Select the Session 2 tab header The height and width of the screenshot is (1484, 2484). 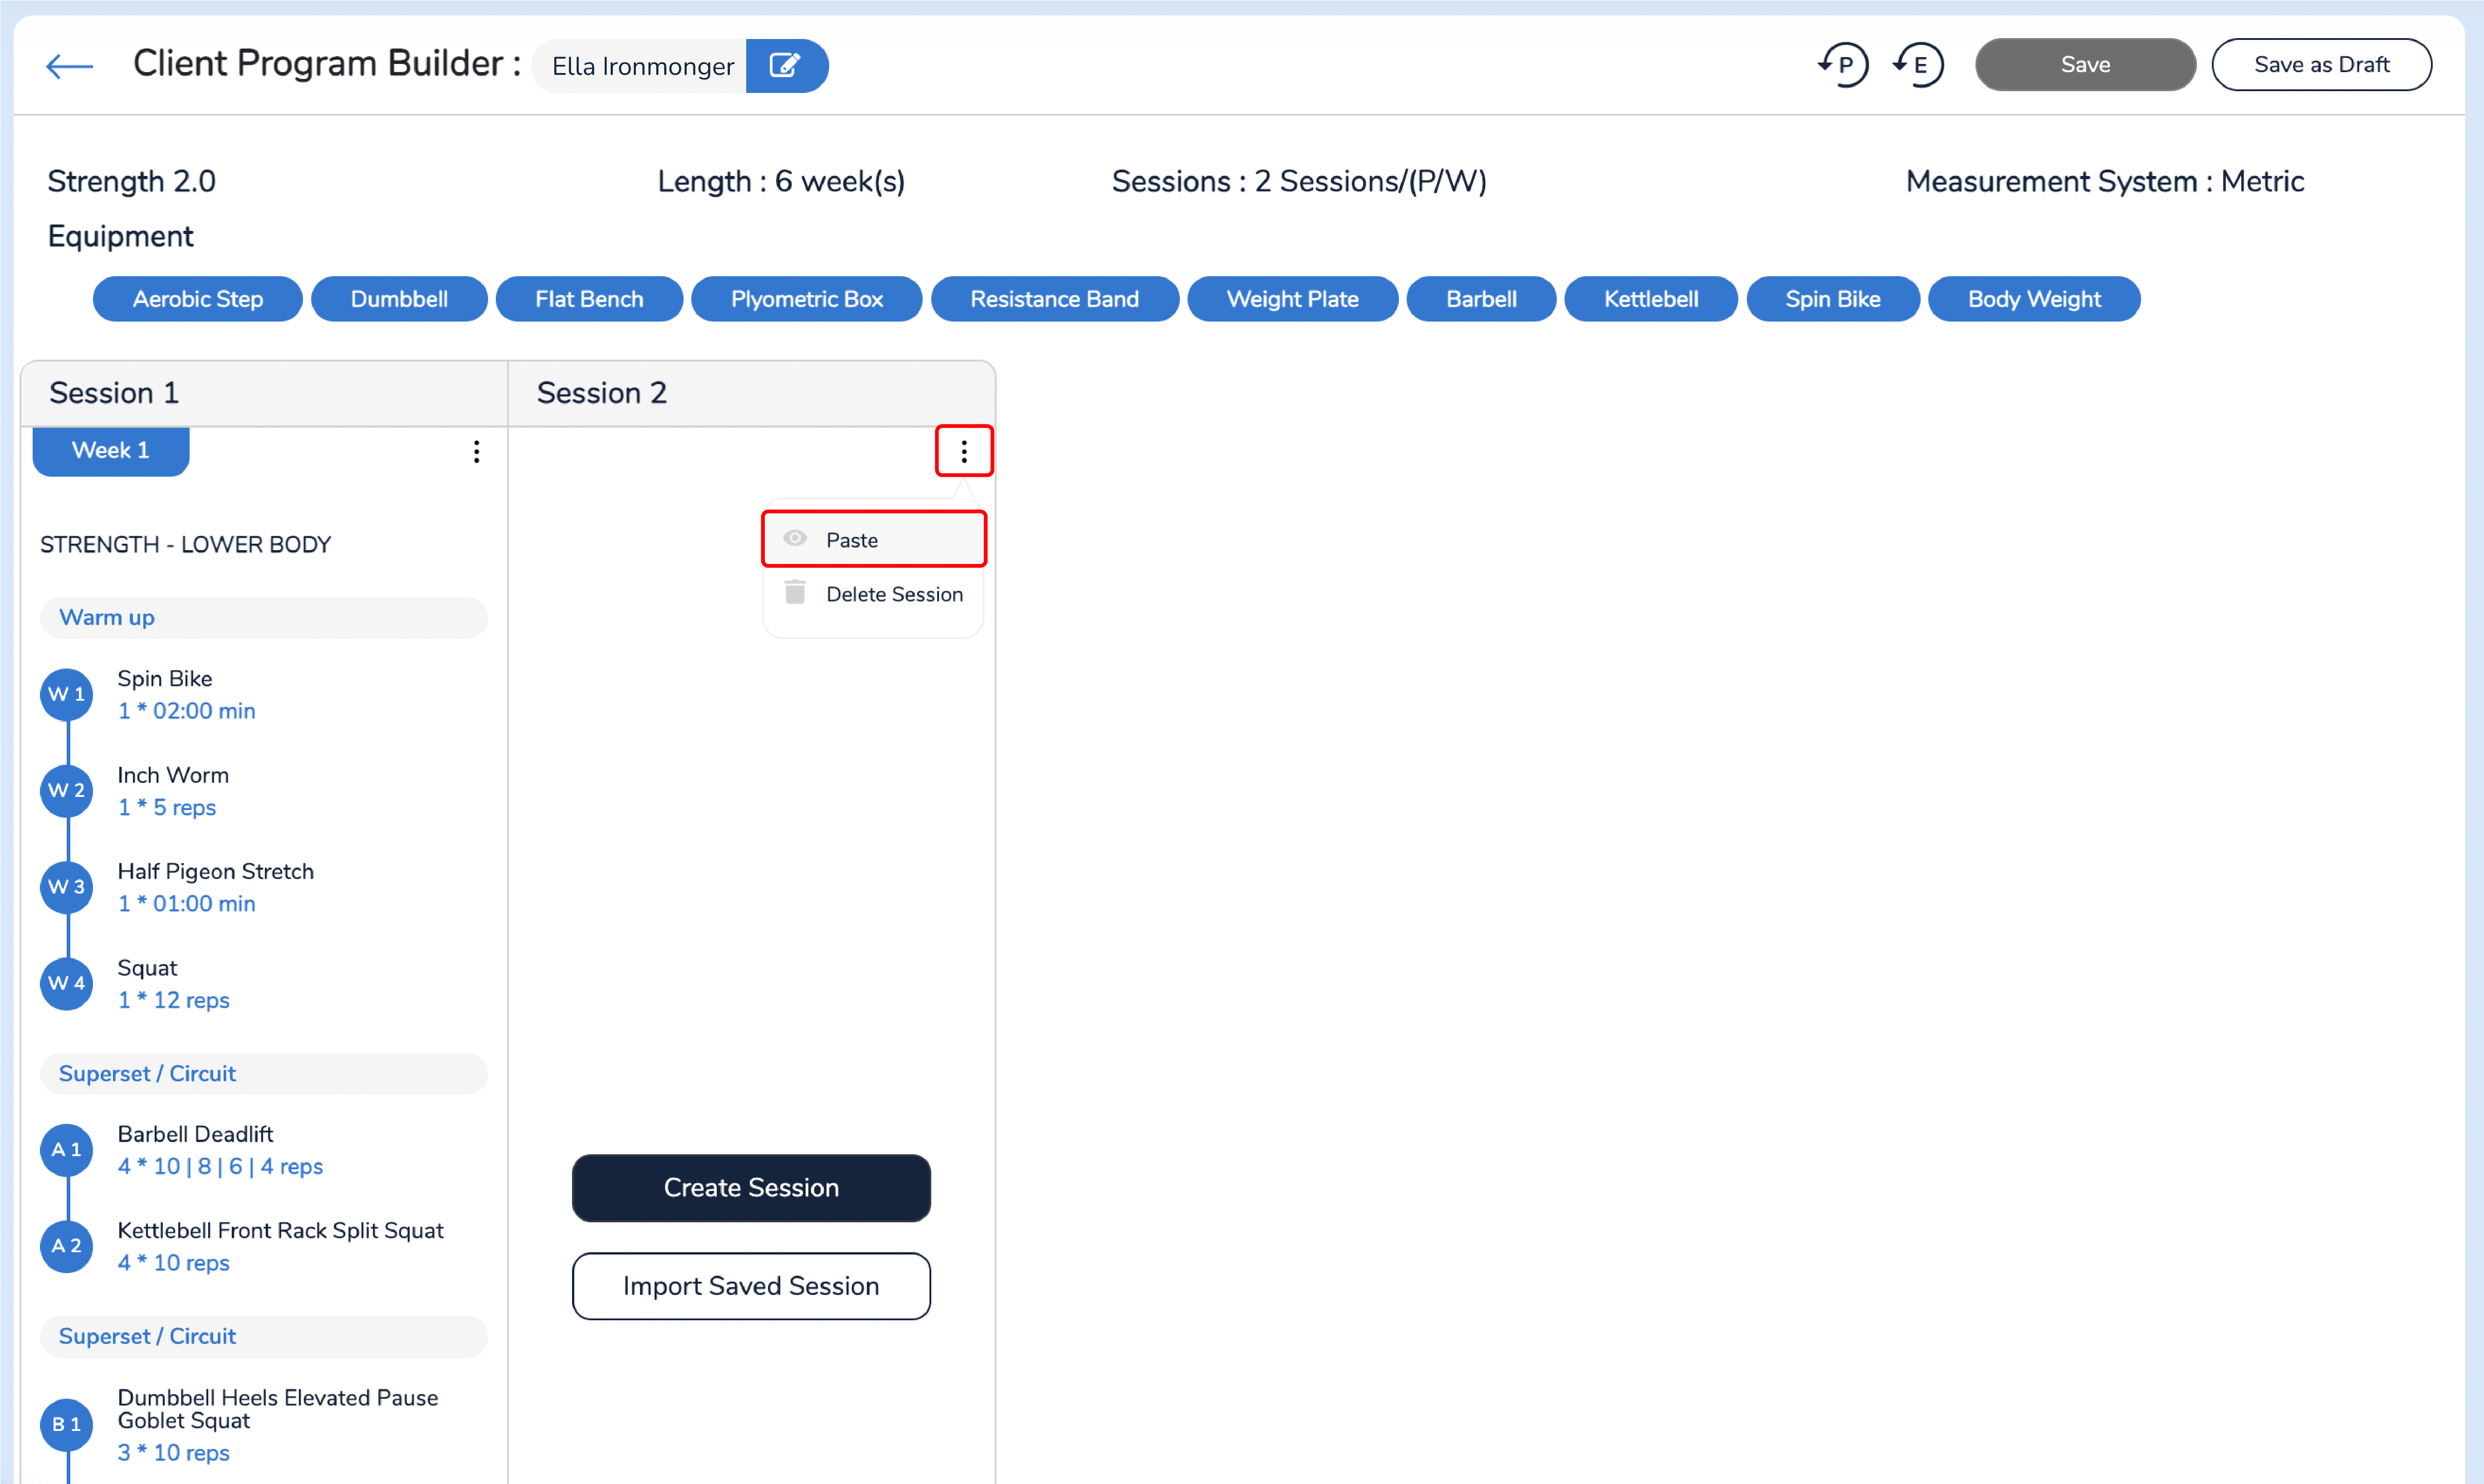[751, 393]
